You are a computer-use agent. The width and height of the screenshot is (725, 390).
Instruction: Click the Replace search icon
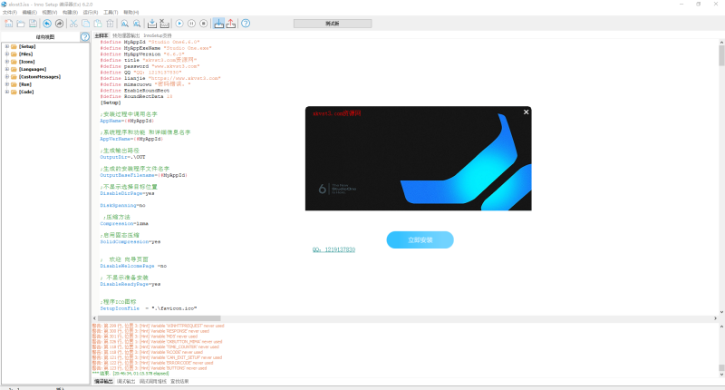[x=137, y=24]
